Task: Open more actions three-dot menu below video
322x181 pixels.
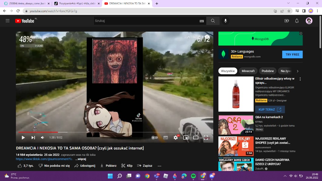Action: pyautogui.click(x=159, y=166)
